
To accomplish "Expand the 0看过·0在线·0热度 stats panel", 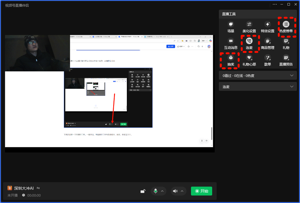I will pos(292,76).
